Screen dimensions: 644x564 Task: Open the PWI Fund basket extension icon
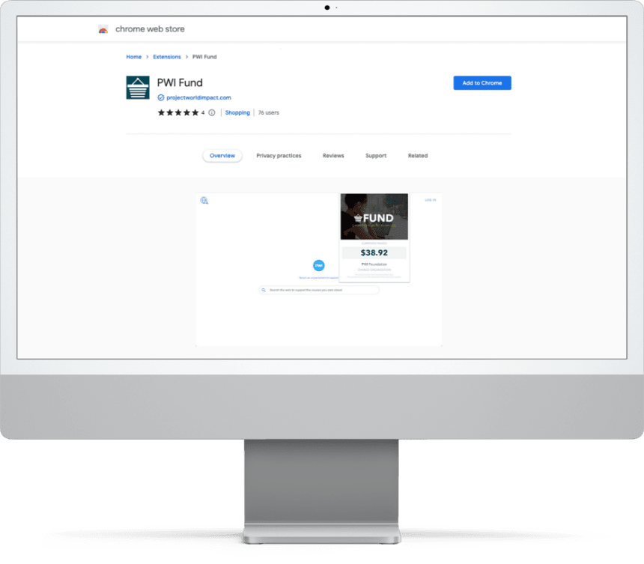[x=138, y=88]
